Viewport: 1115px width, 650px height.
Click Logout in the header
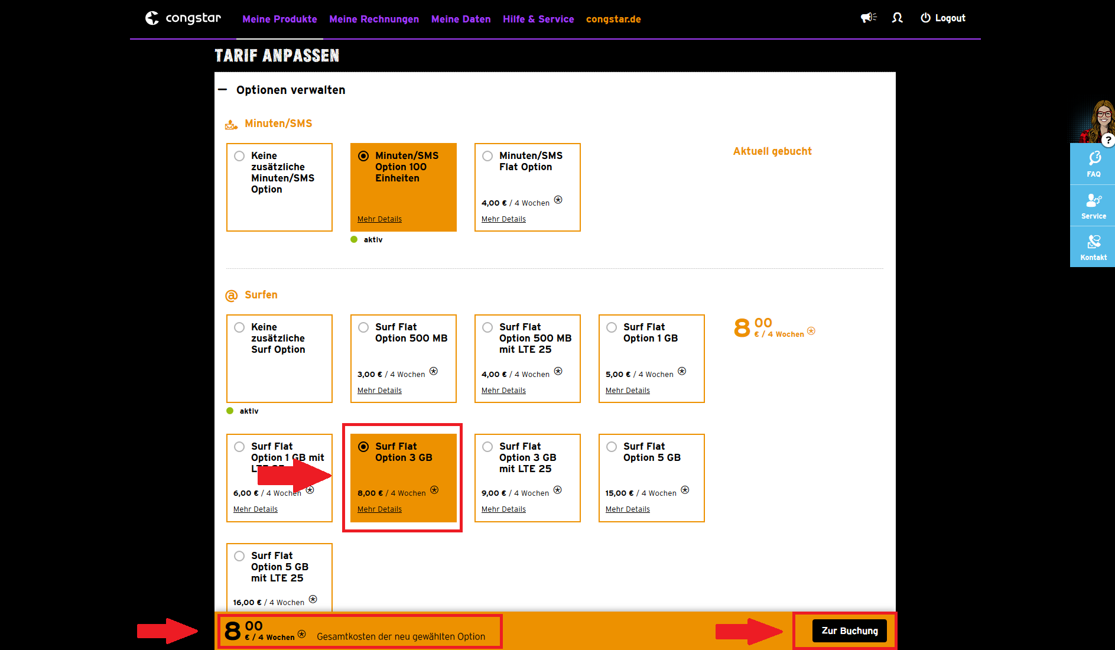[943, 18]
